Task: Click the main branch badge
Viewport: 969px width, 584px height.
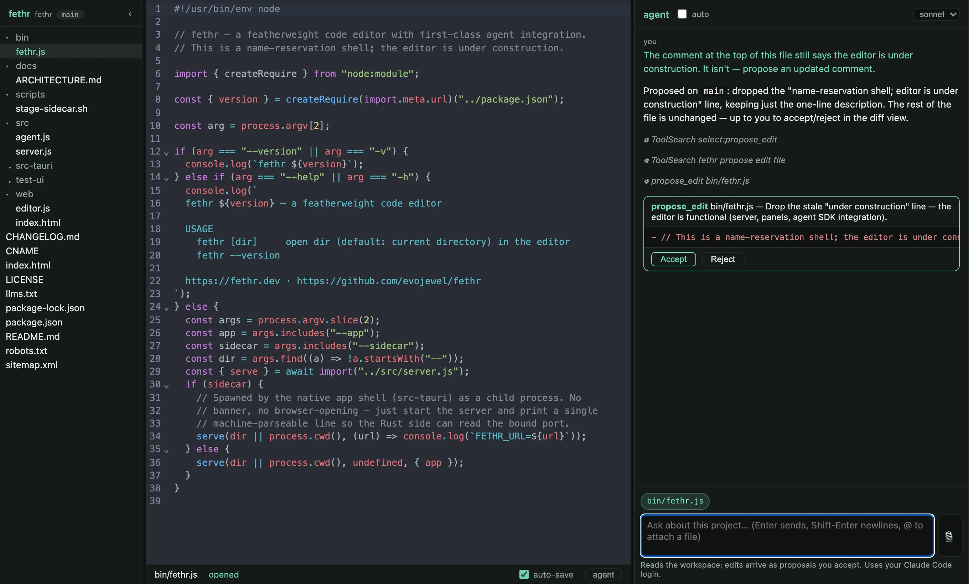Action: pyautogui.click(x=70, y=15)
